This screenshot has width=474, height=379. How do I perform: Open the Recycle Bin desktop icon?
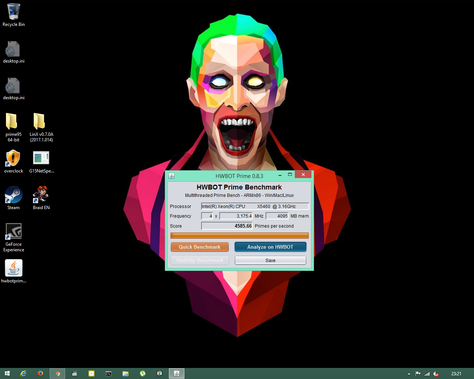pyautogui.click(x=13, y=15)
